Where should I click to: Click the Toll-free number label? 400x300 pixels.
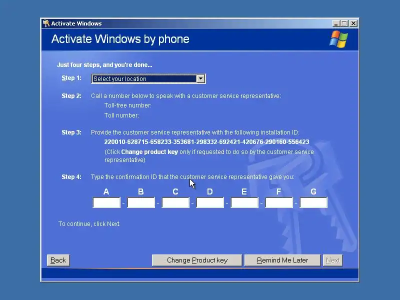(128, 105)
